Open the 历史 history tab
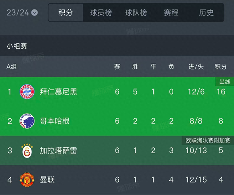The image size is (234, 195). [206, 12]
